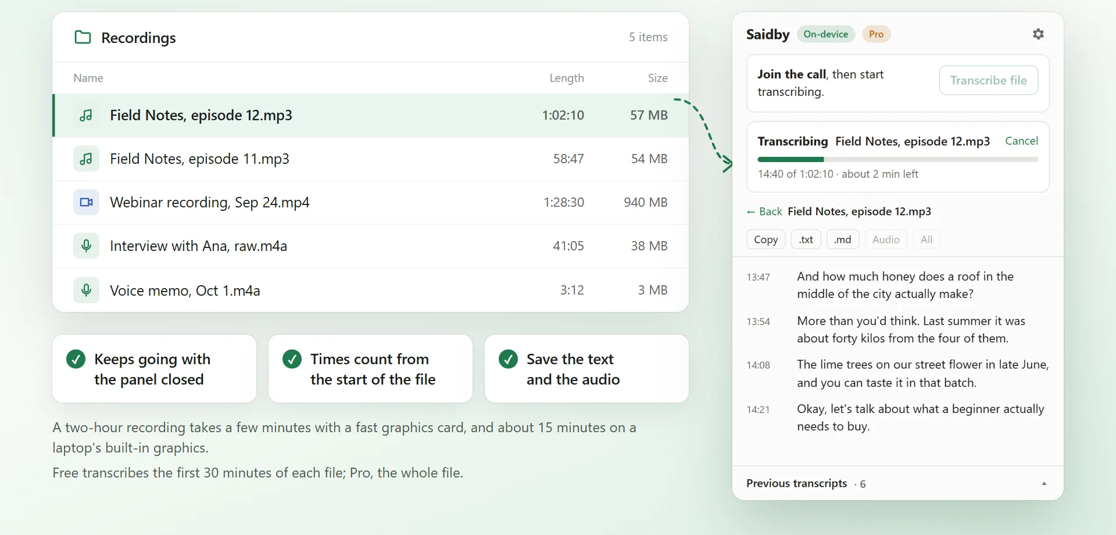
Task: Cancel the current transcription
Action: coord(1021,141)
